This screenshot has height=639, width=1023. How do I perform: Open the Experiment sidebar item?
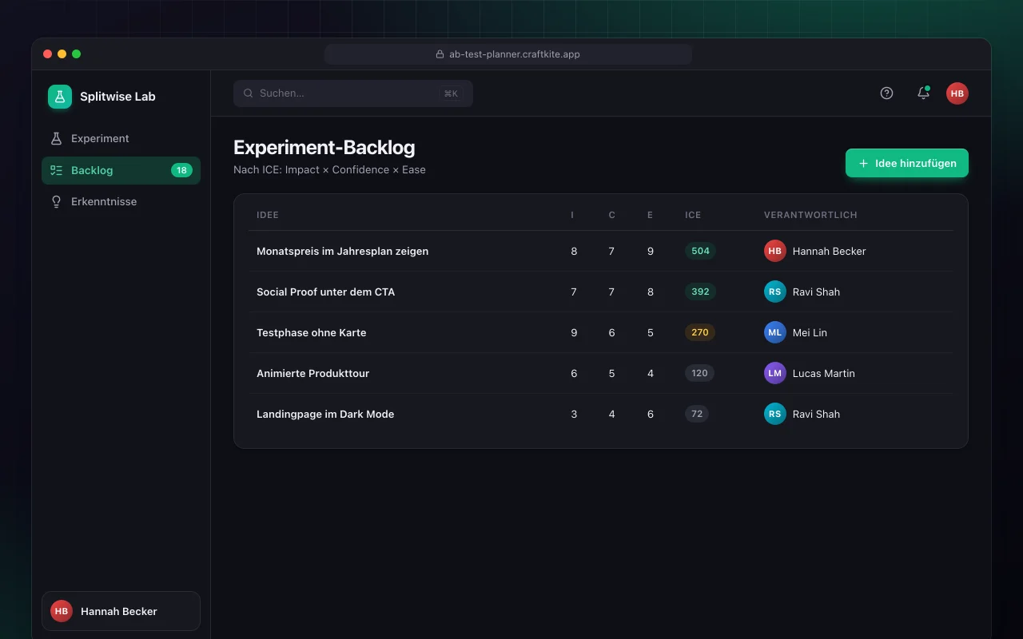(121, 138)
